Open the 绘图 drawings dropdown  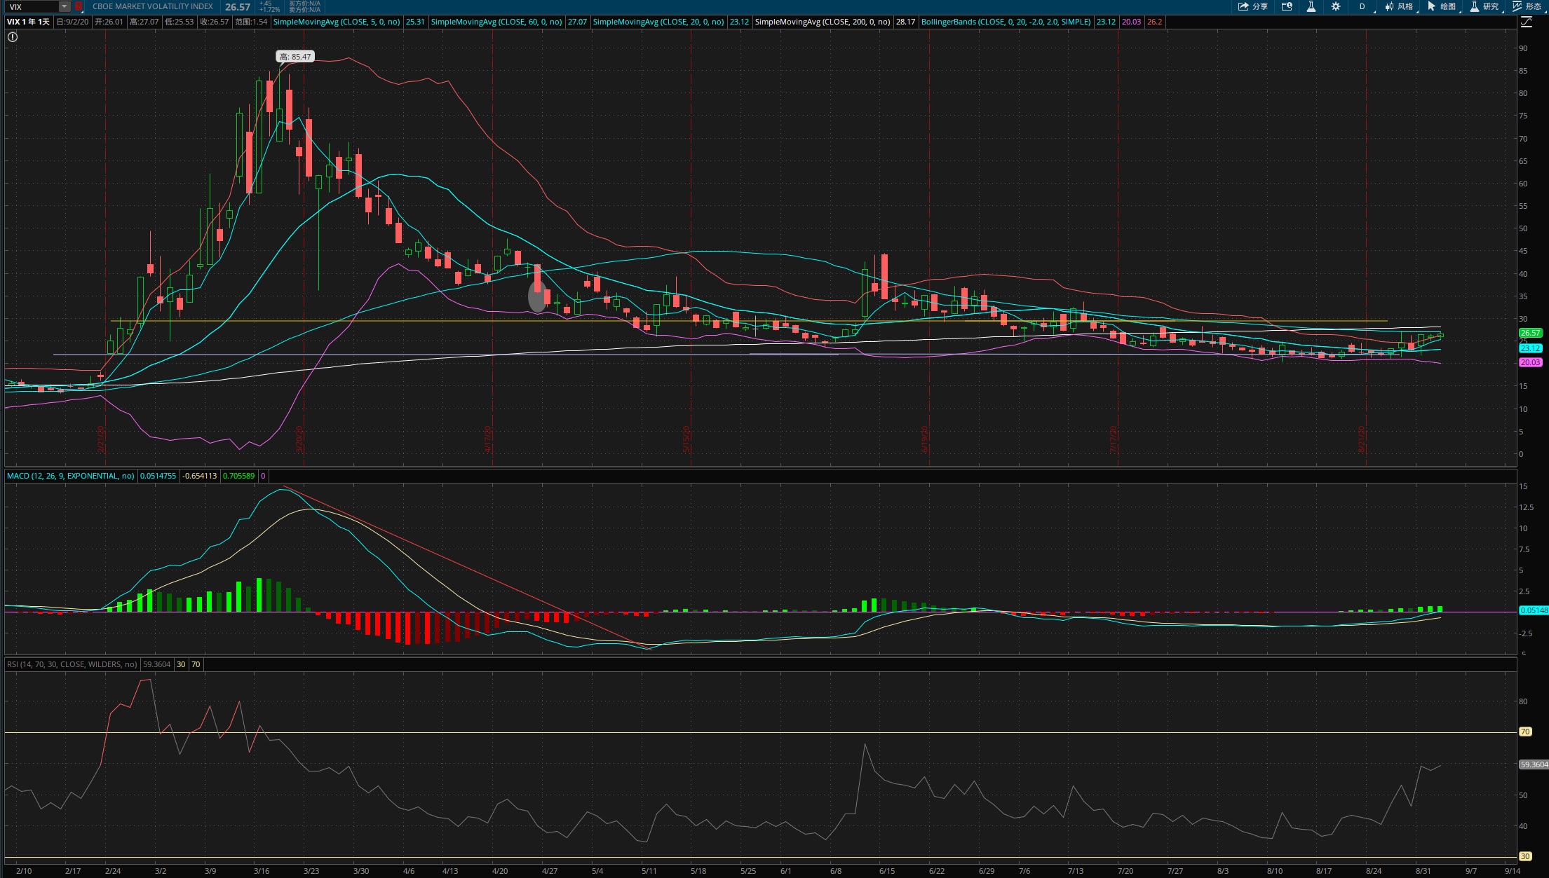pyautogui.click(x=1442, y=6)
